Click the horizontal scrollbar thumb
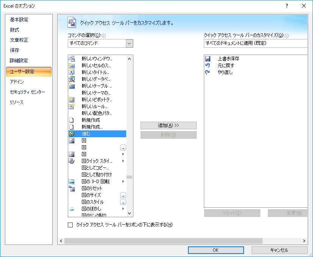Screen dimensions: 313x257 (163, 241)
